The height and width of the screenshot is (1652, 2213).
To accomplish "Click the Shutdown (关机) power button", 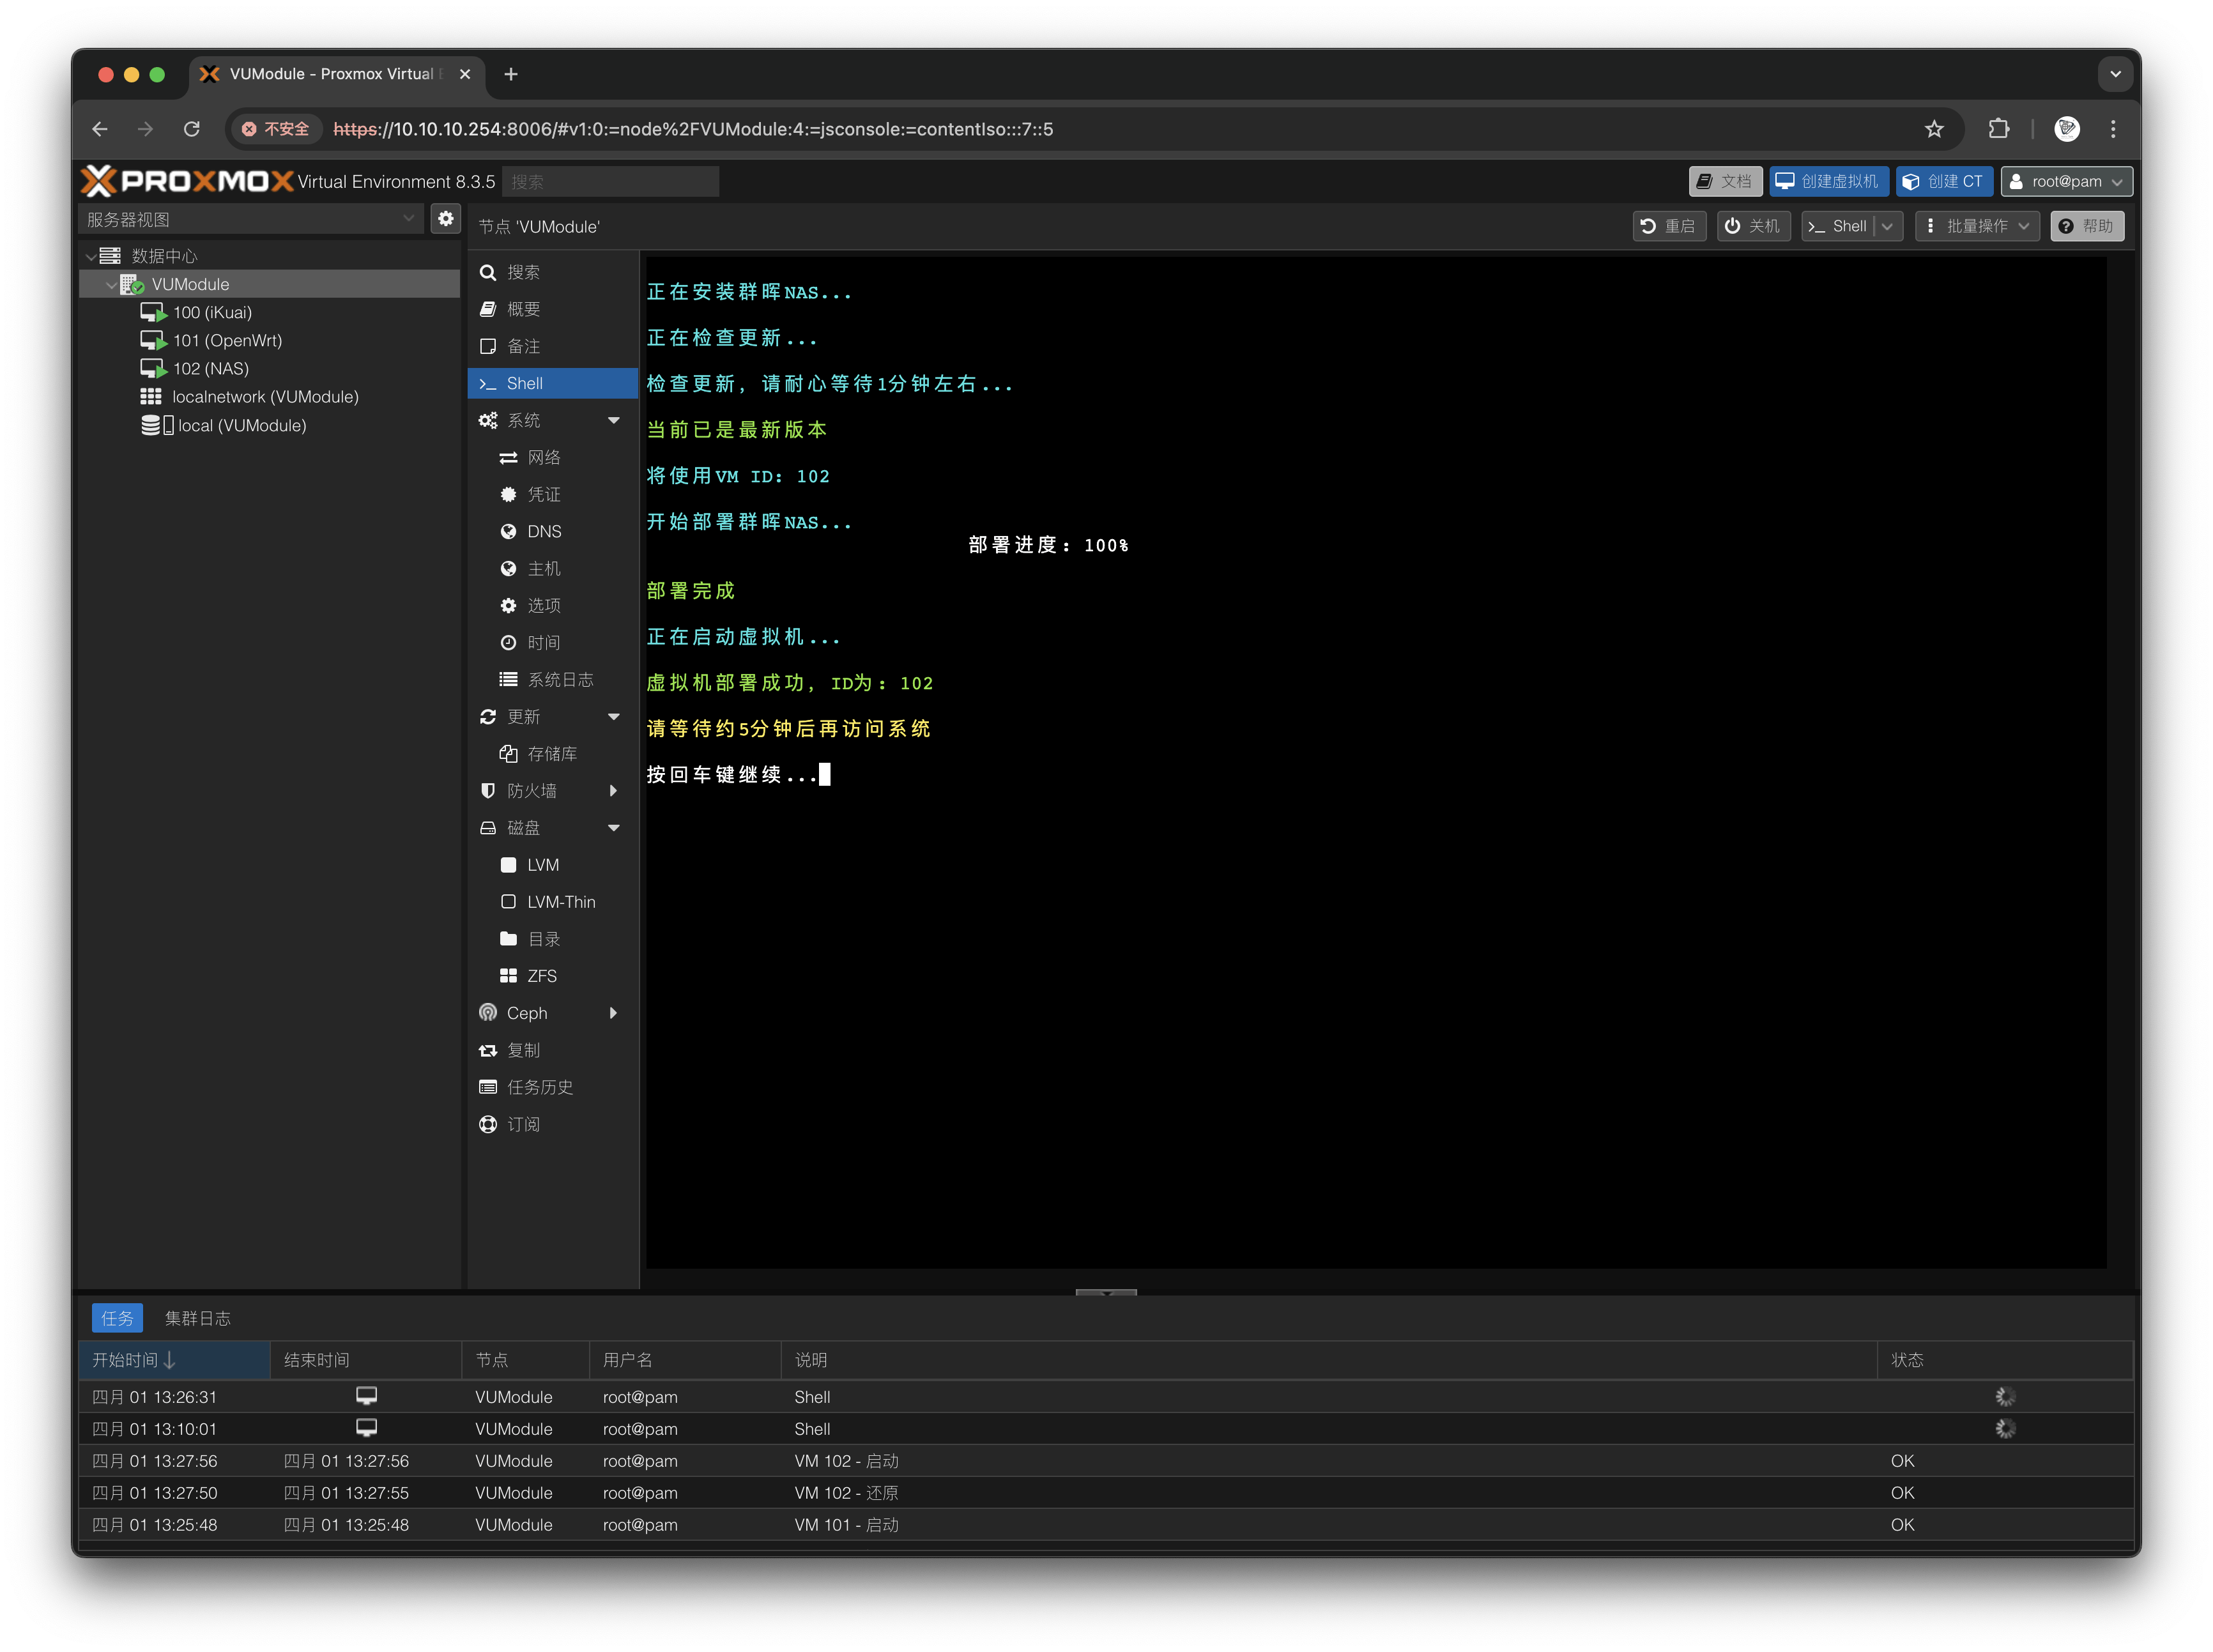I will 1753,226.
